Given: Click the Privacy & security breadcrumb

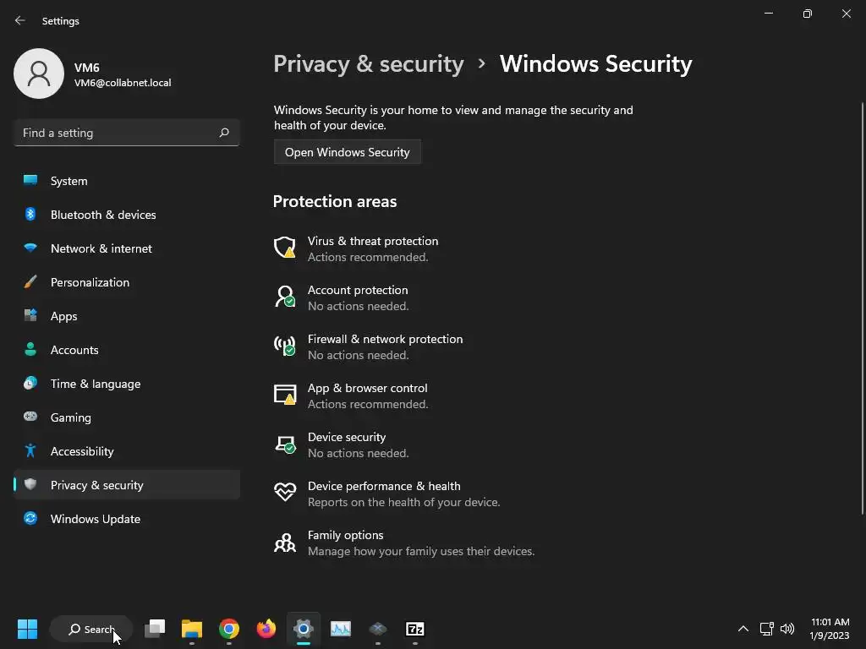Looking at the screenshot, I should pos(369,64).
